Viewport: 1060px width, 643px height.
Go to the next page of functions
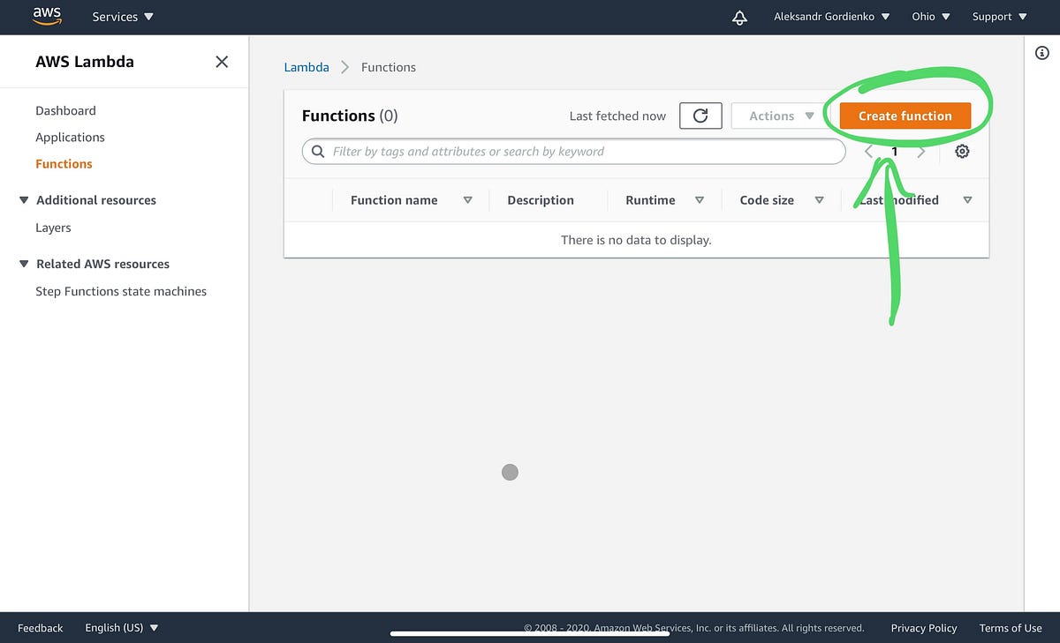[921, 151]
